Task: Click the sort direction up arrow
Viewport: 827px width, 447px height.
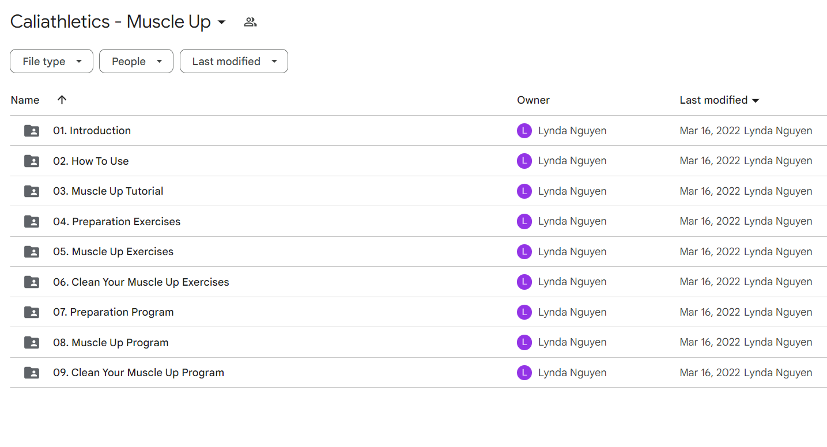Action: coord(62,100)
